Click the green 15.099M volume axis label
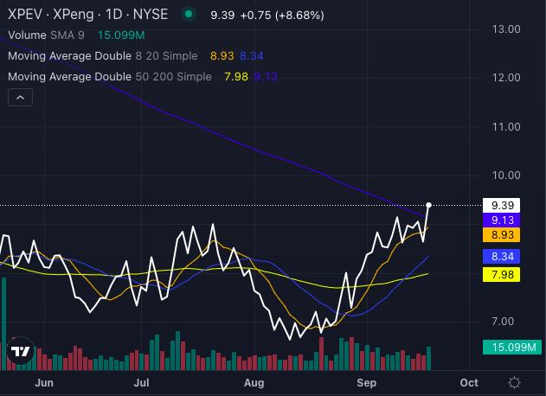This screenshot has height=396, width=546. (x=512, y=347)
